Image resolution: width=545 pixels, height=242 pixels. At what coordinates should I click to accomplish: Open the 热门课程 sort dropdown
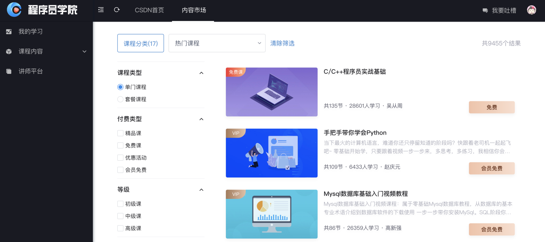(x=217, y=43)
